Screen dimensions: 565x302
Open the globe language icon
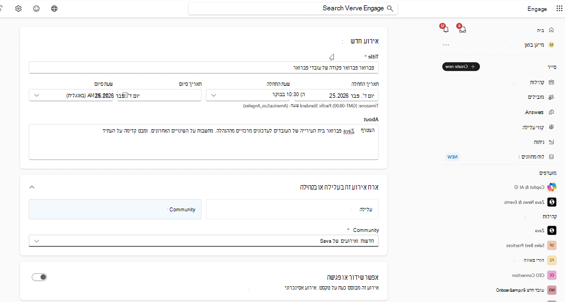(x=54, y=9)
